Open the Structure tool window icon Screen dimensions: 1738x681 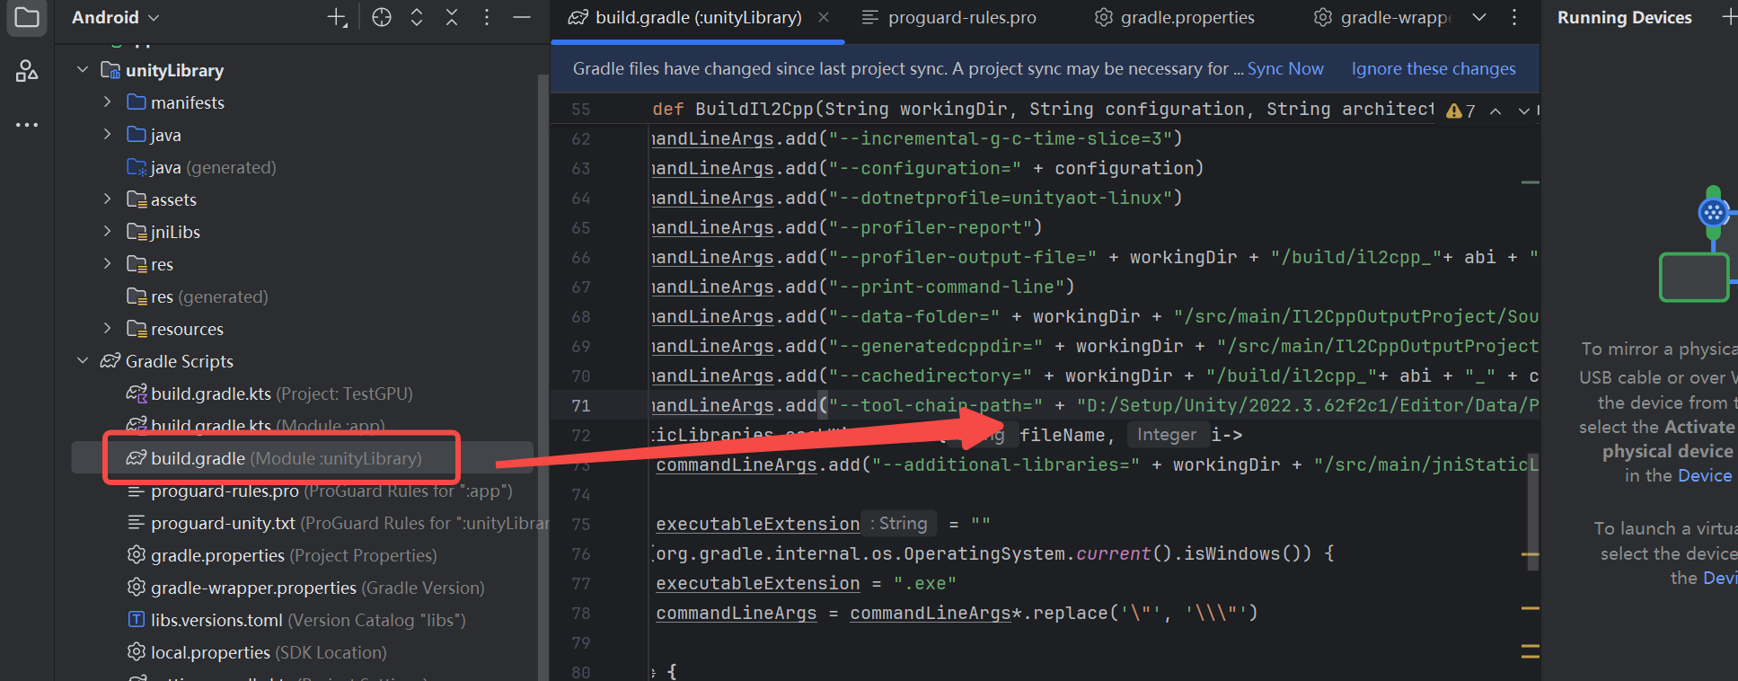tap(27, 71)
